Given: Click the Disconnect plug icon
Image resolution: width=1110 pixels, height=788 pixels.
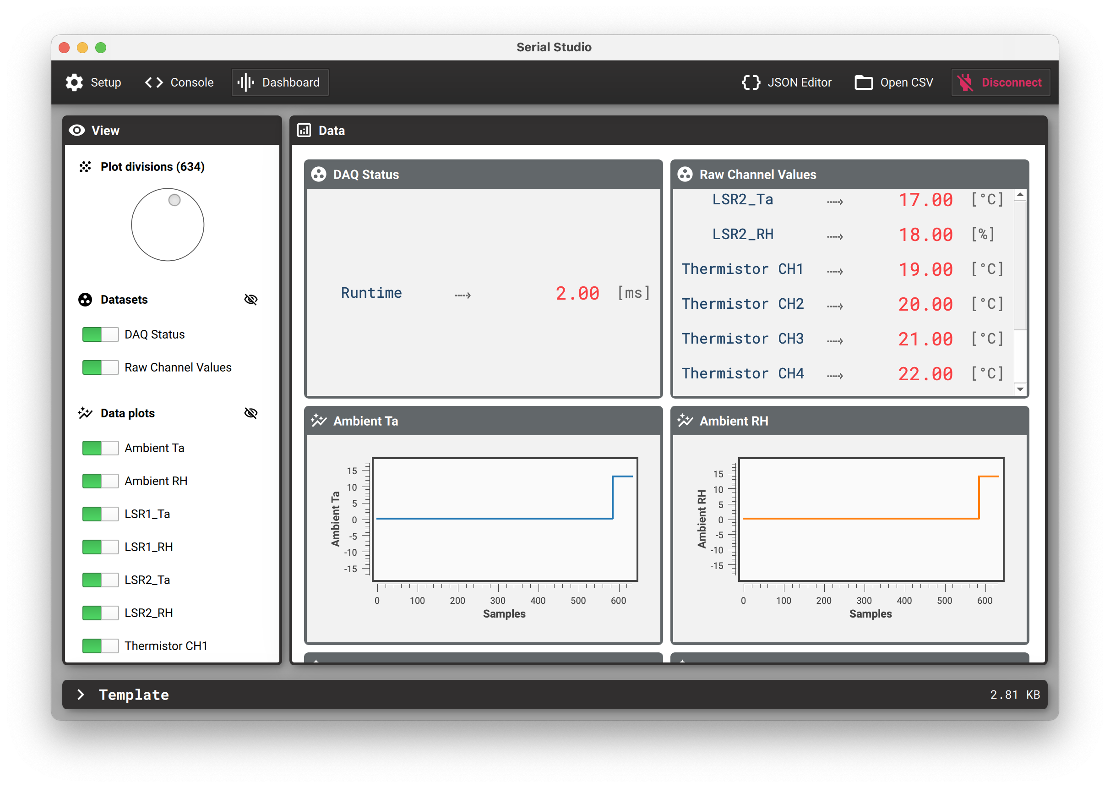Looking at the screenshot, I should tap(965, 82).
